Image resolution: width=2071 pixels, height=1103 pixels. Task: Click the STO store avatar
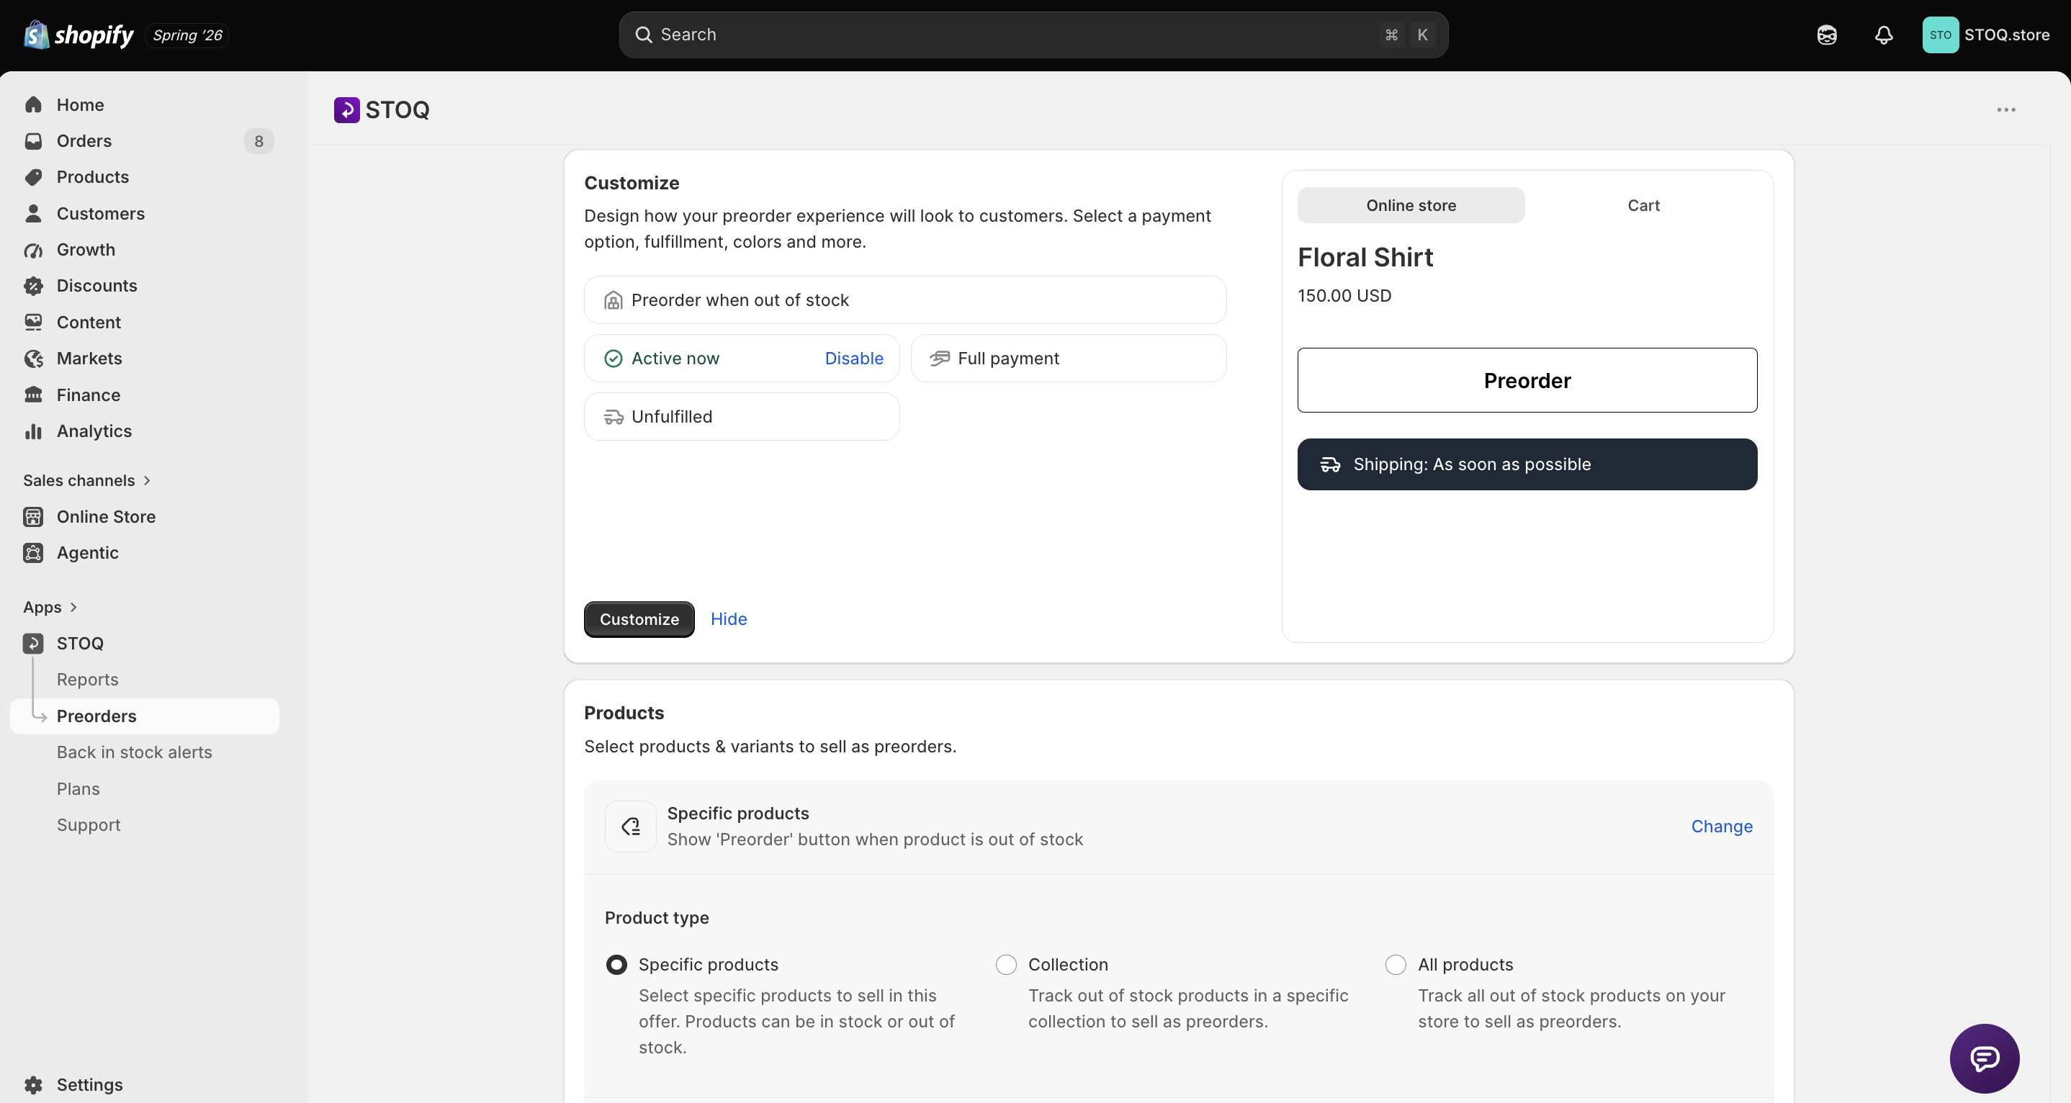tap(1940, 35)
